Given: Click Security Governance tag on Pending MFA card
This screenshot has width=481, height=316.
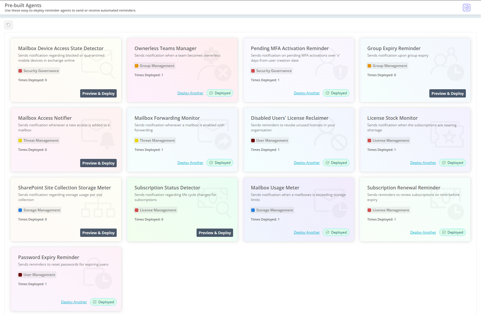Looking at the screenshot, I should point(272,71).
